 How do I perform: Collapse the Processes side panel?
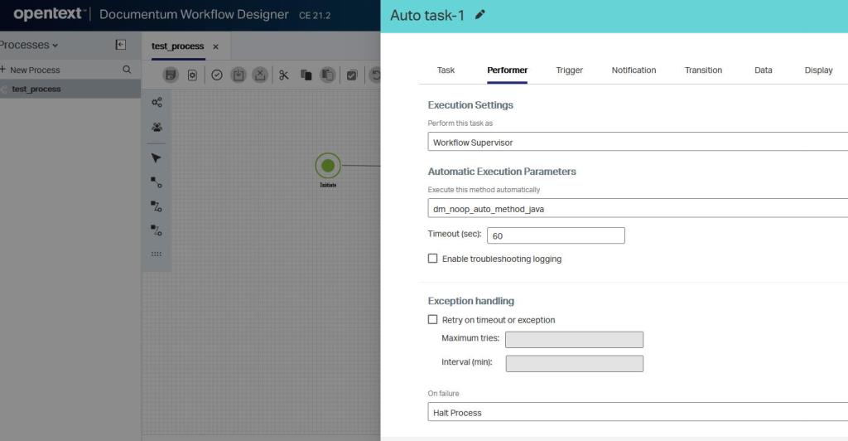click(121, 45)
